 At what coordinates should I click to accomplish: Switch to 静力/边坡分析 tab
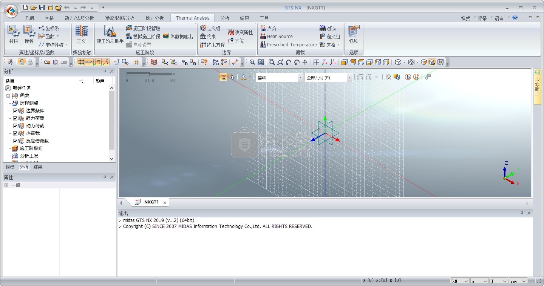coord(79,18)
